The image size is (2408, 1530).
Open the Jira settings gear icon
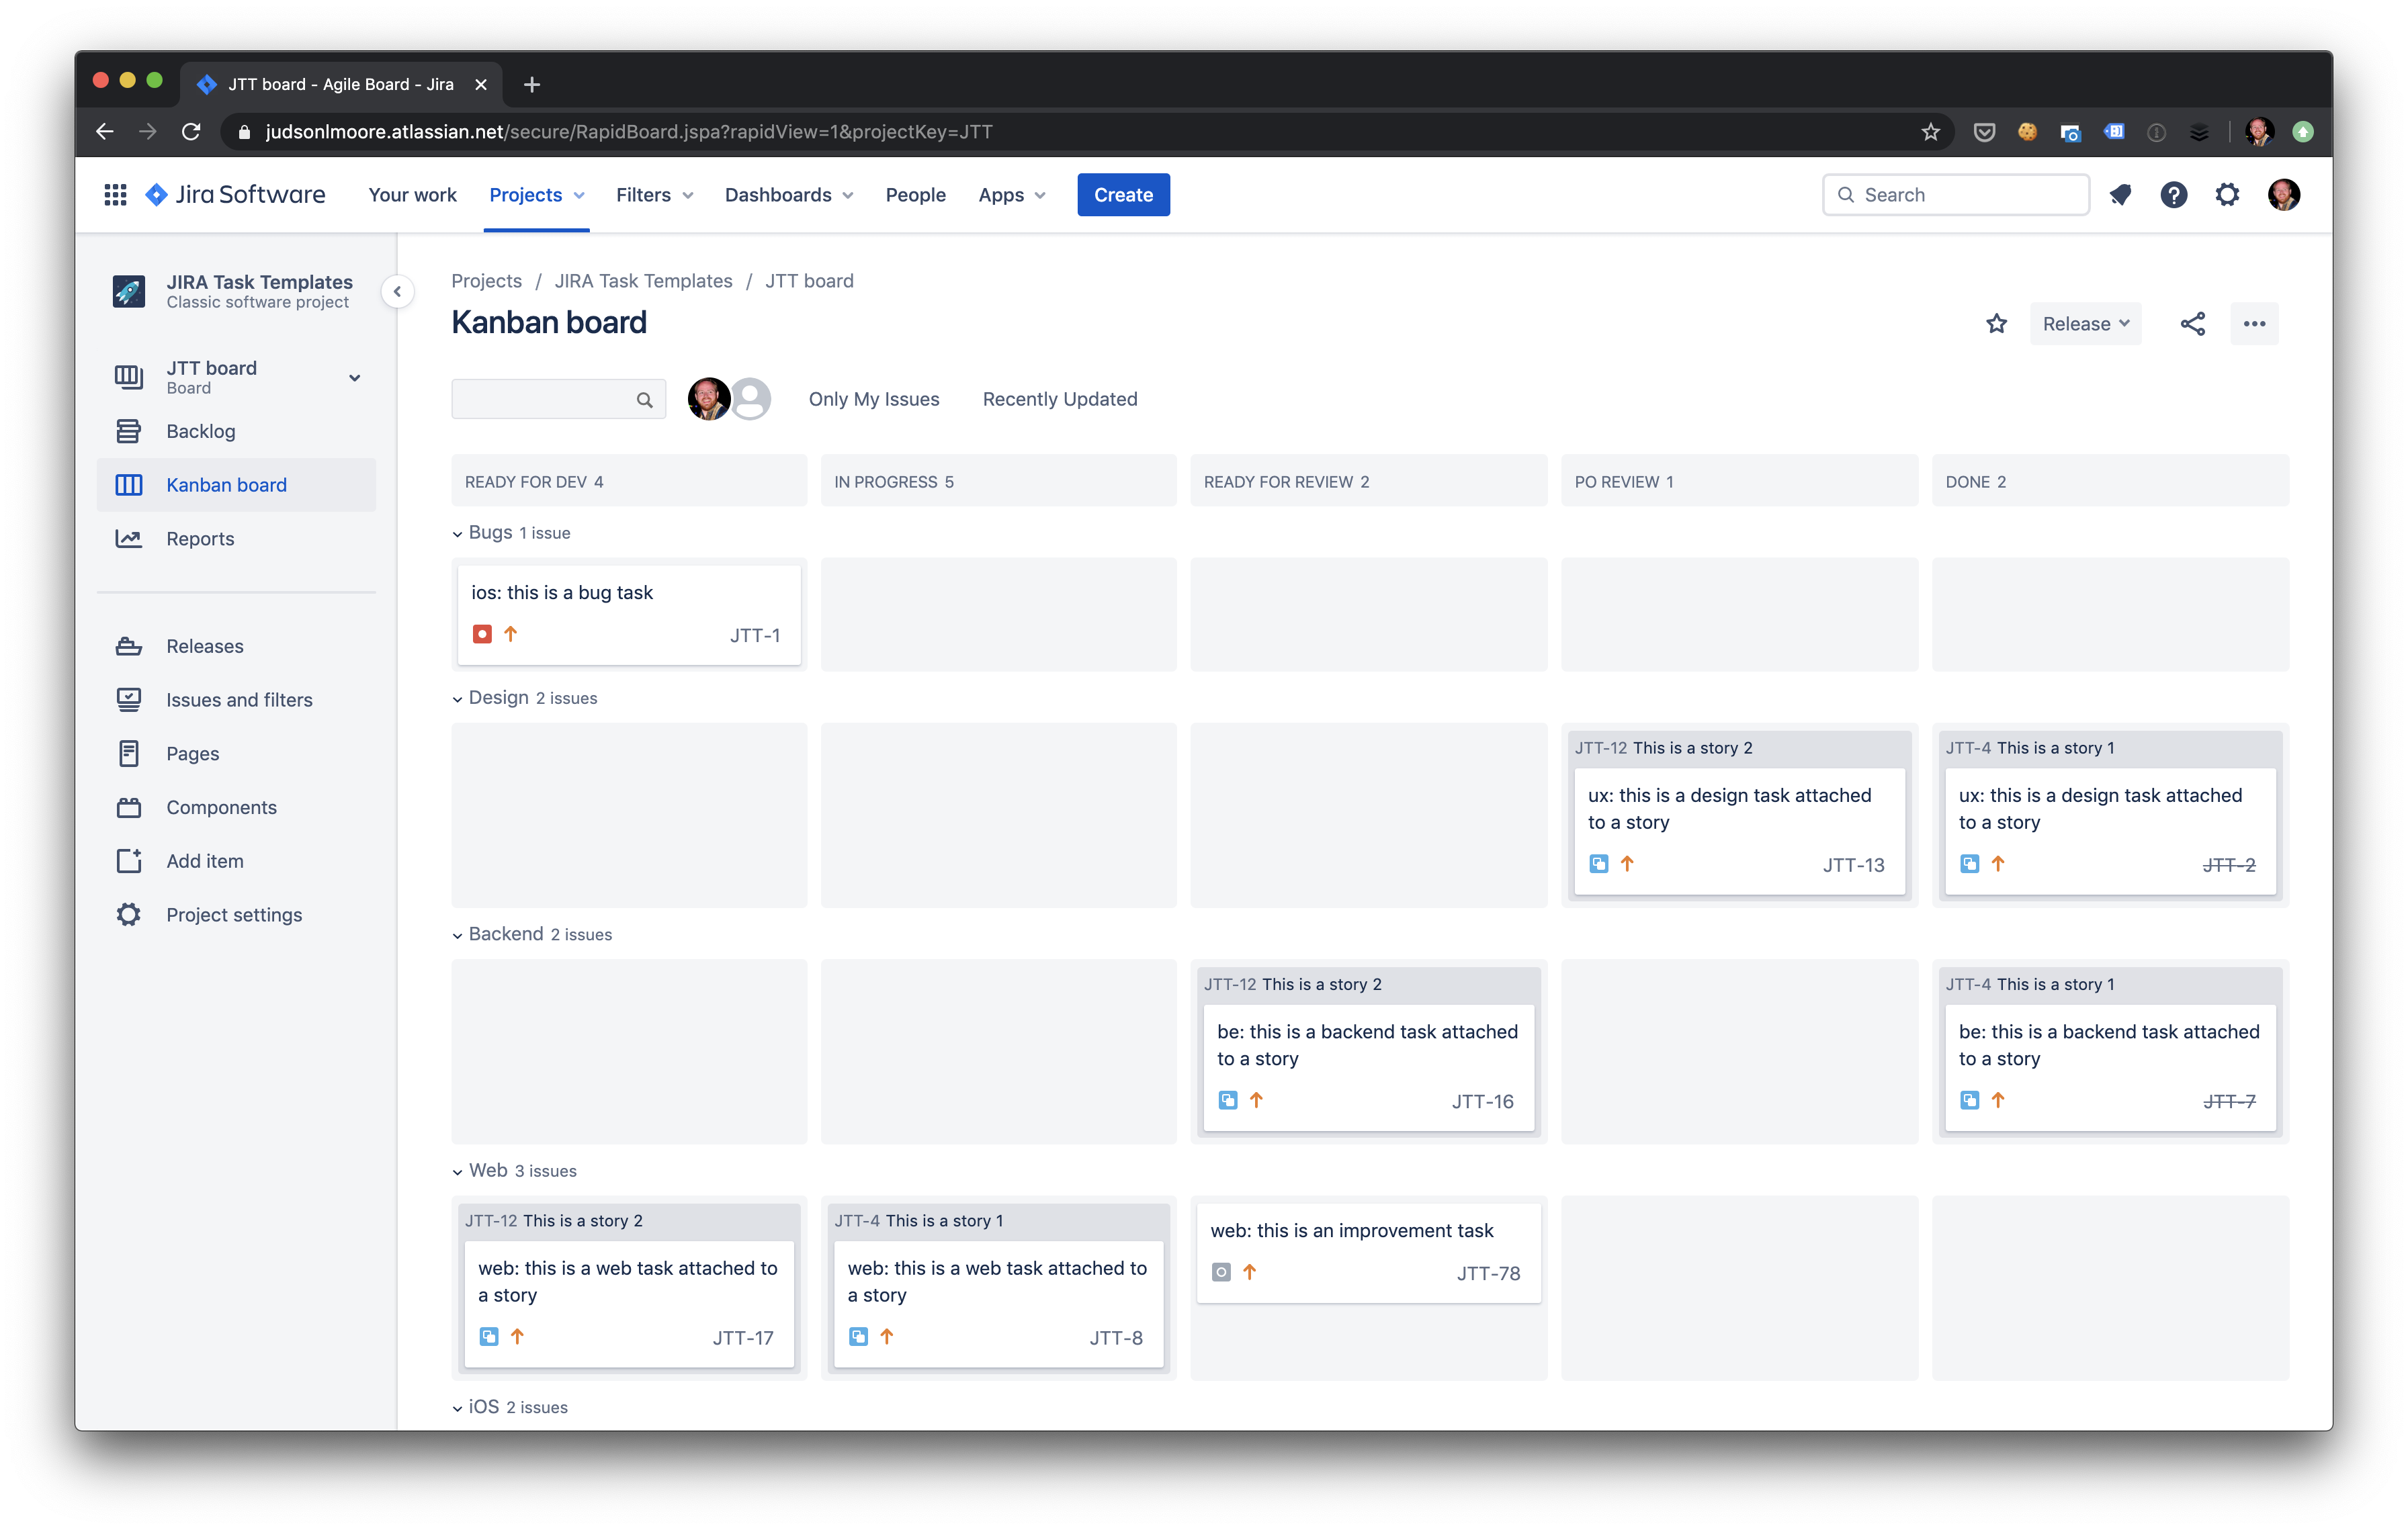(2227, 195)
